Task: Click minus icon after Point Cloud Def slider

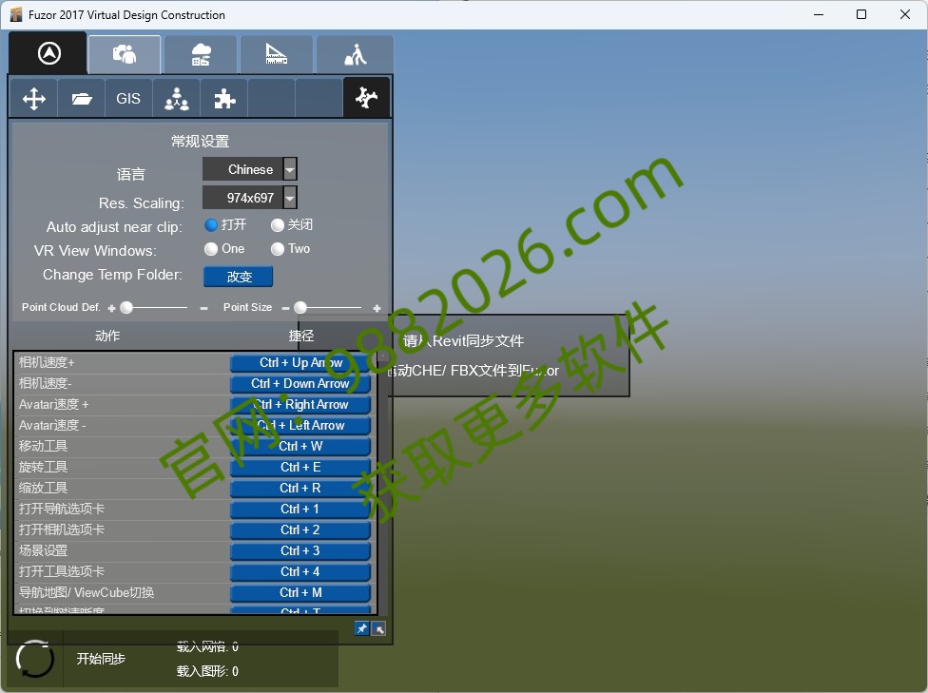Action: point(203,308)
